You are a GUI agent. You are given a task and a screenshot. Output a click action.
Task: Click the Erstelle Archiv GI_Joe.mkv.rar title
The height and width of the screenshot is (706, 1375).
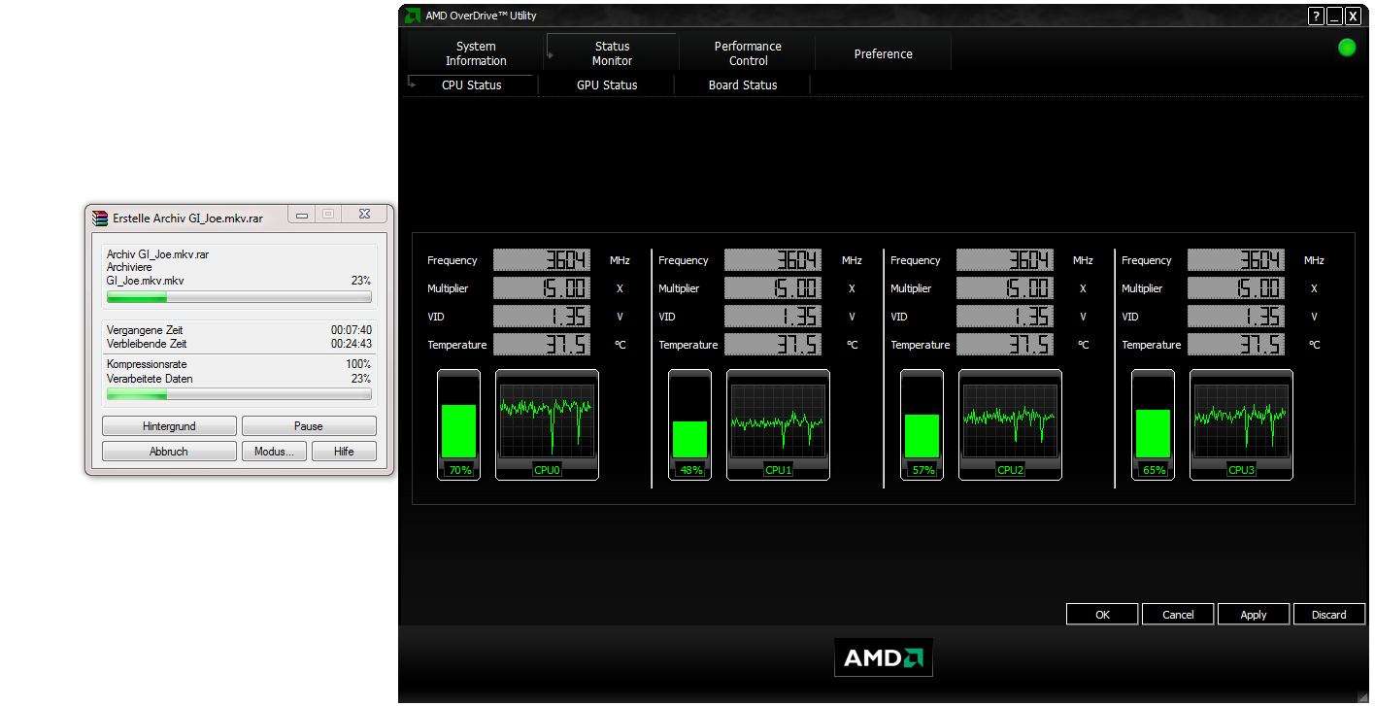187,219
